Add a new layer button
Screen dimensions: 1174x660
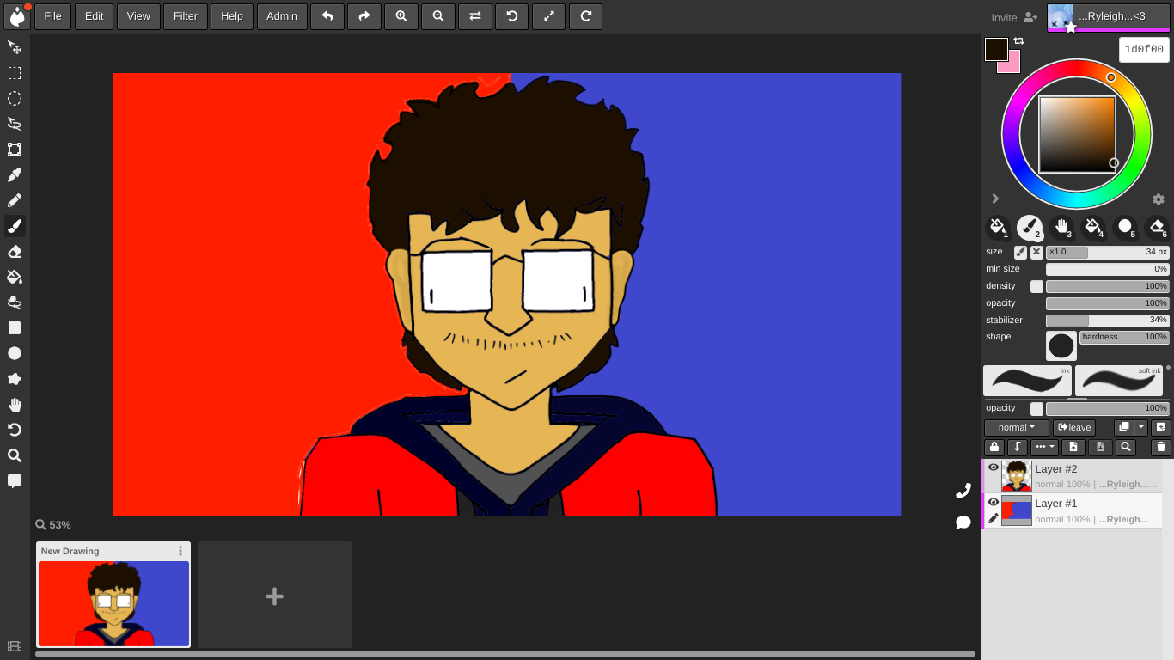point(1161,428)
